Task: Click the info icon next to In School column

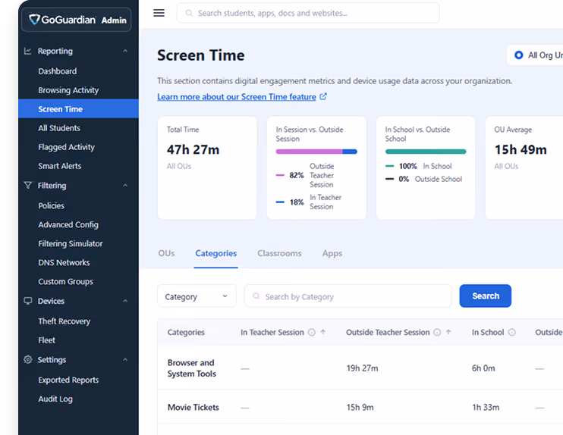Action: click(x=512, y=333)
